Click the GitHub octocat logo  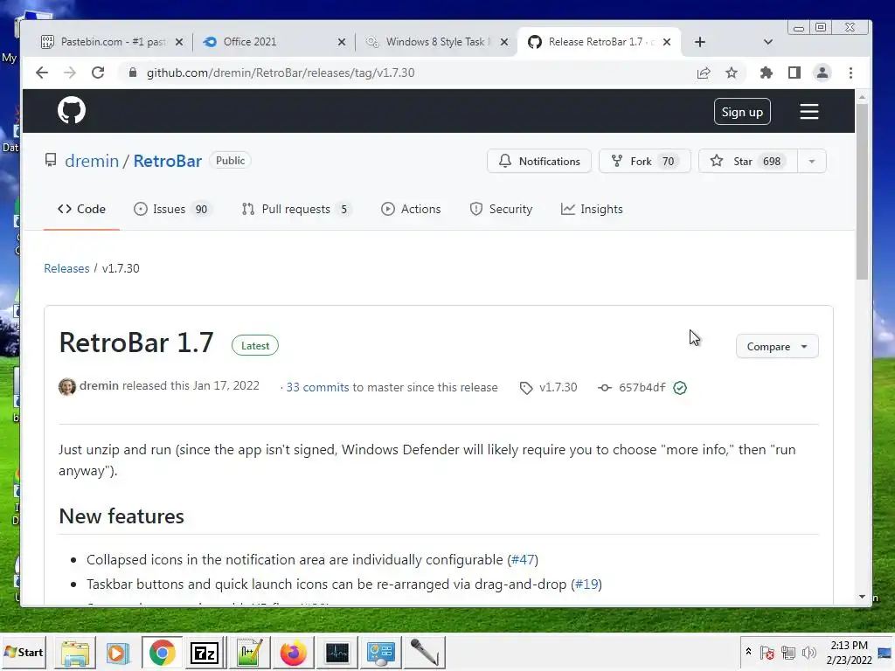tap(72, 110)
